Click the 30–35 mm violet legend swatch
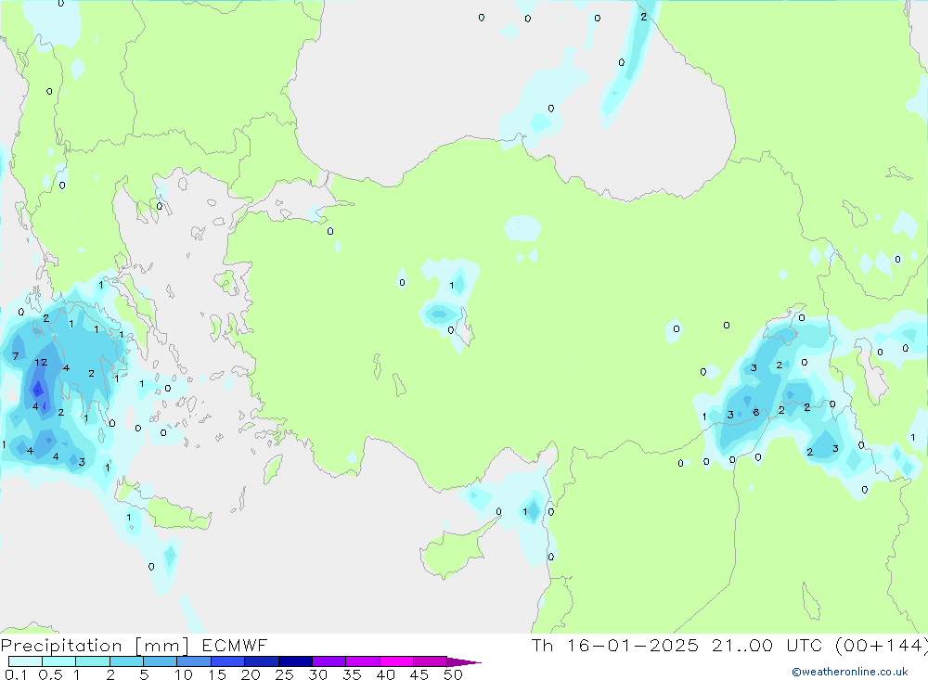This screenshot has width=928, height=680. 329,661
